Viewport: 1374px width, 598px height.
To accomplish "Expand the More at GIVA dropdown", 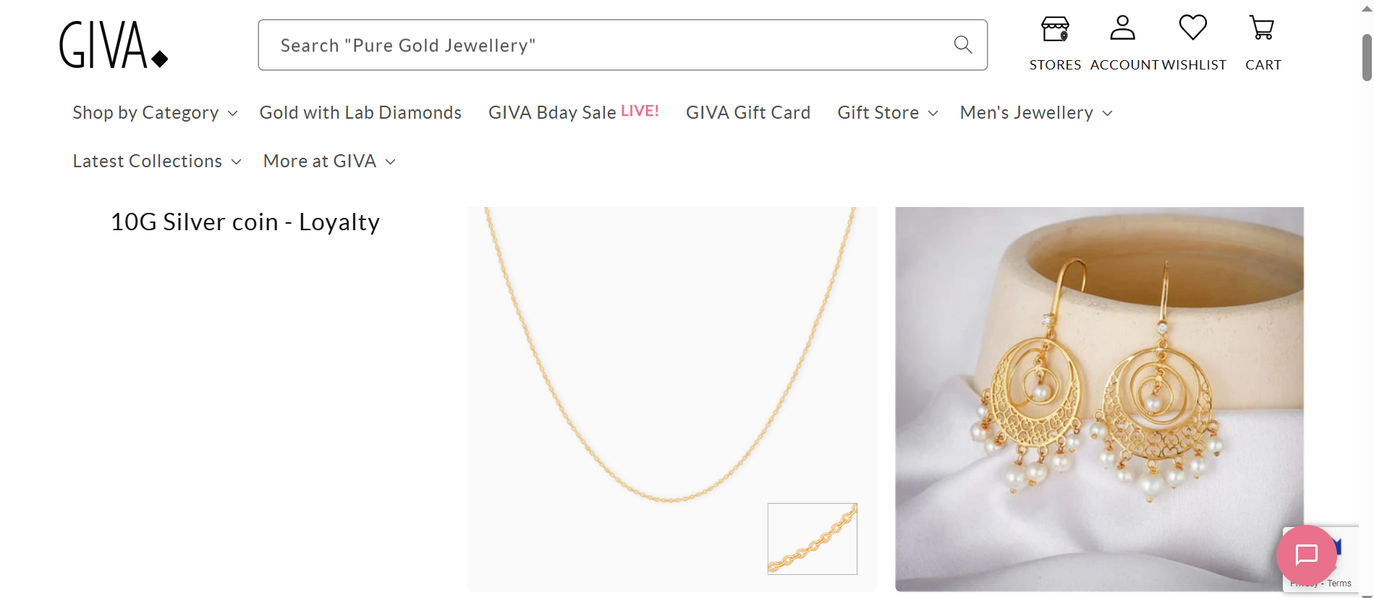I will pyautogui.click(x=329, y=161).
